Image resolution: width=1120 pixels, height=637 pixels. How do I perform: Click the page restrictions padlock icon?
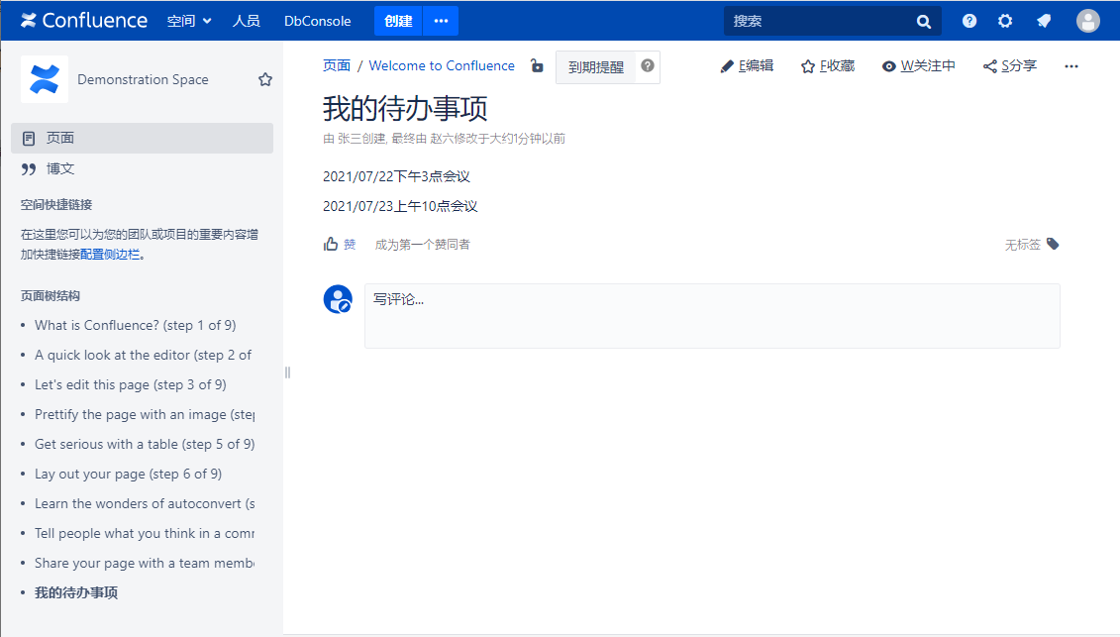tap(537, 66)
